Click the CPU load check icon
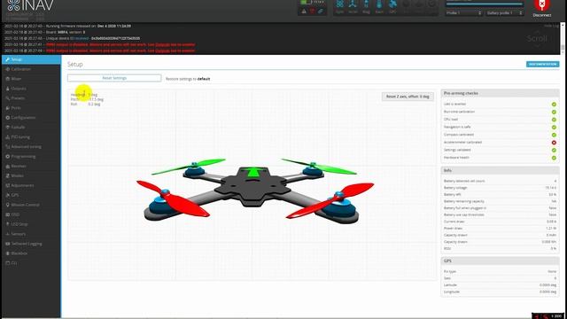Screen dimensions: 567x319 tap(554, 120)
